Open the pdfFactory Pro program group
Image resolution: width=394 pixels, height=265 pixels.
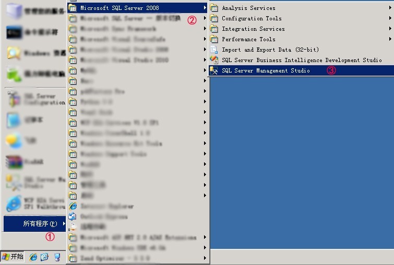tap(137, 91)
